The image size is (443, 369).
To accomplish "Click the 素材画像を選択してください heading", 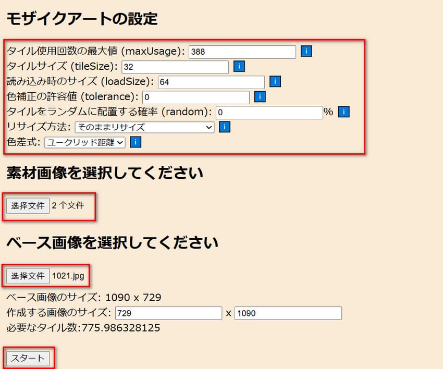I will tap(105, 173).
